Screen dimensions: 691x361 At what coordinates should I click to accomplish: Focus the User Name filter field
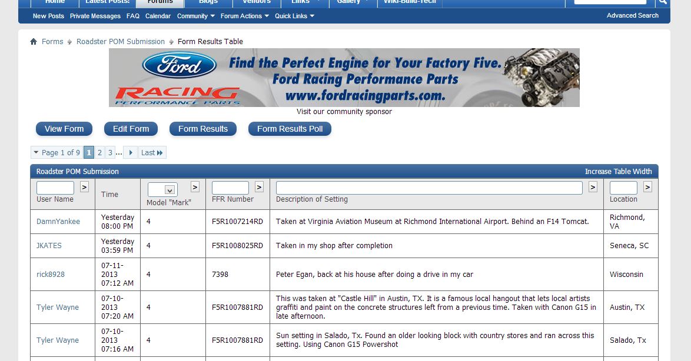pos(55,188)
